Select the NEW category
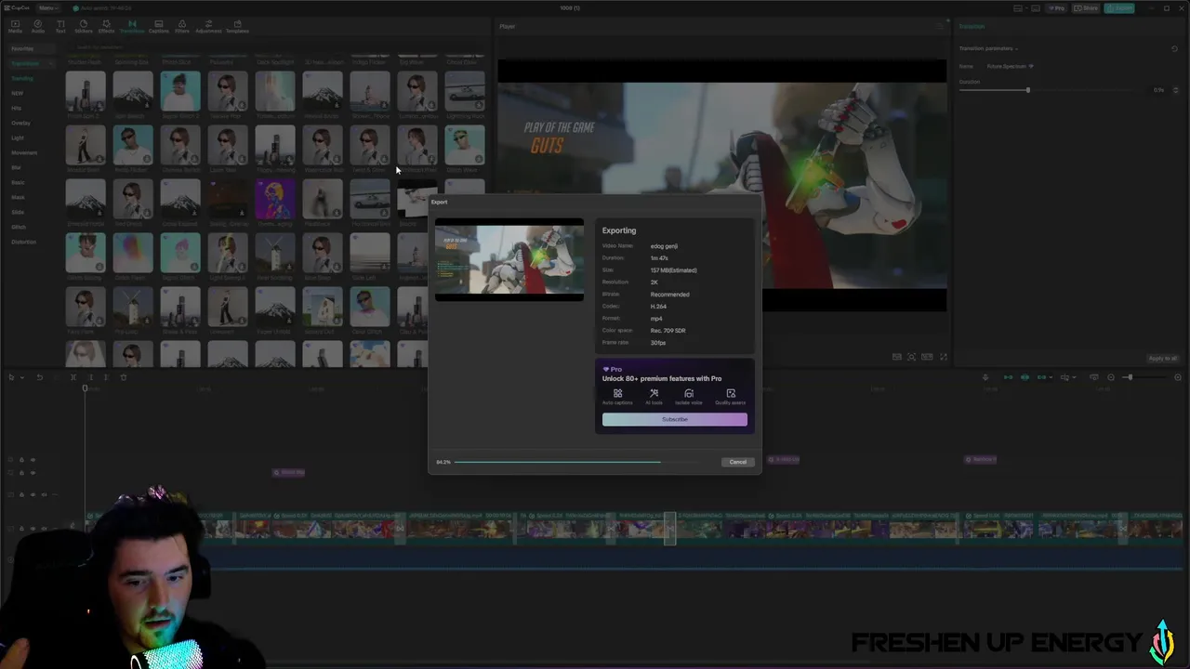Viewport: 1190px width, 669px height. [18, 93]
